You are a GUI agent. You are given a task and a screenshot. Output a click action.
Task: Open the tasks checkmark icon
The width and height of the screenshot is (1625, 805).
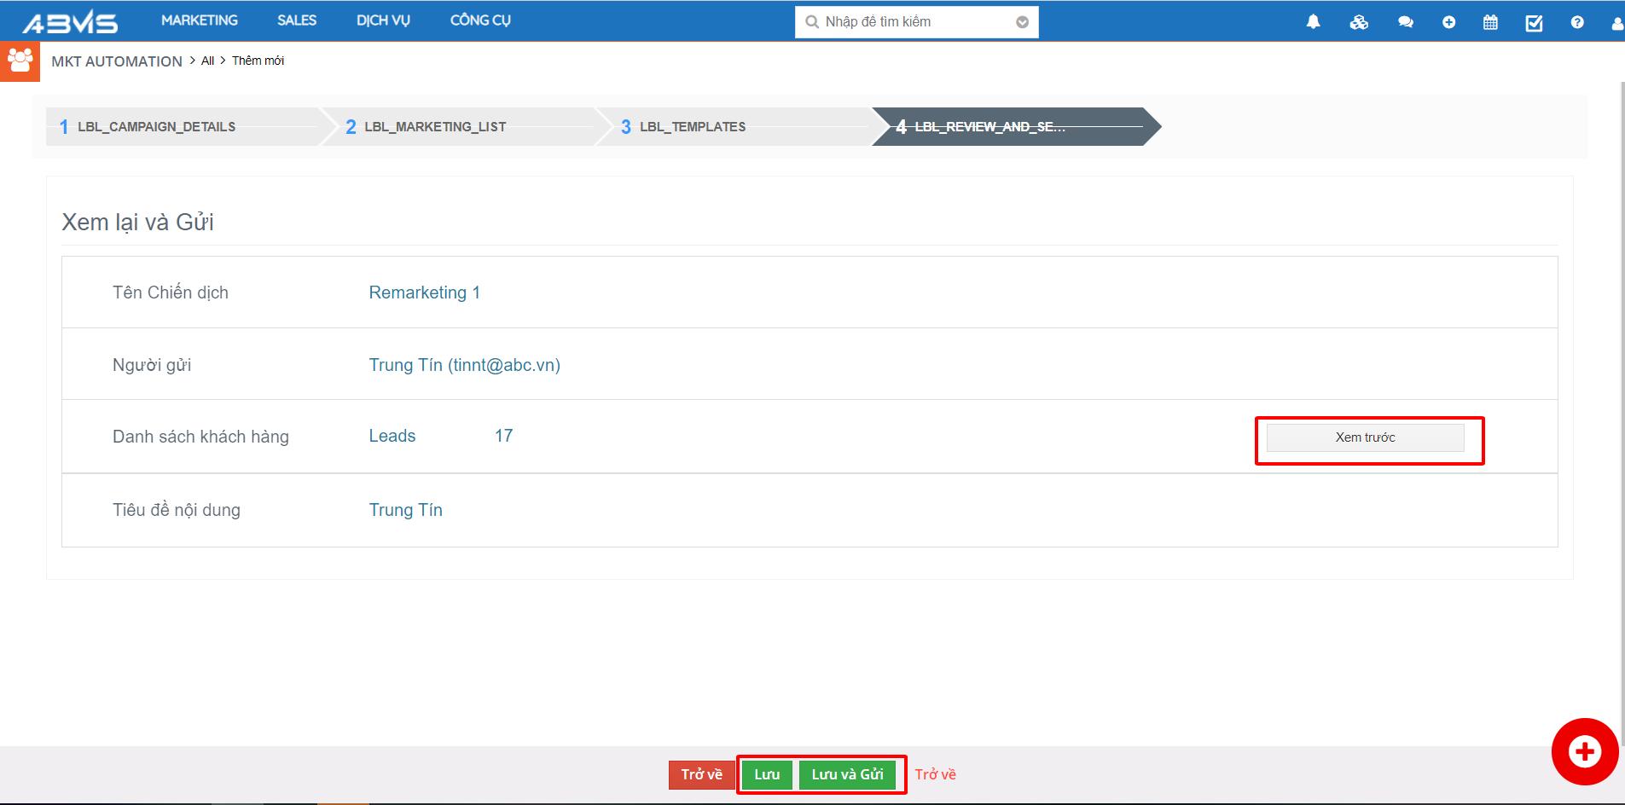(x=1534, y=22)
